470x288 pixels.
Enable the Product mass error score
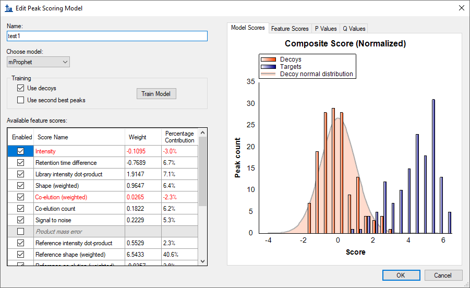point(21,231)
